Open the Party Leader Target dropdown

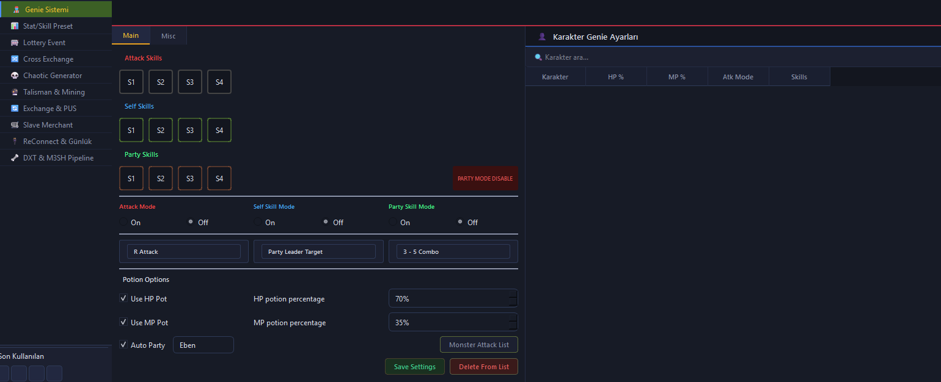click(318, 251)
